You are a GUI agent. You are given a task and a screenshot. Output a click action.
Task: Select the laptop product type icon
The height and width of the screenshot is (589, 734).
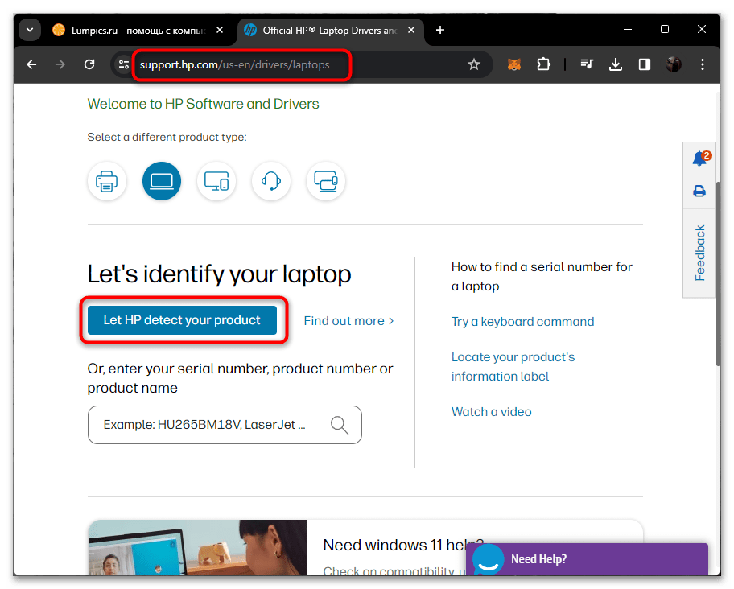[162, 181]
